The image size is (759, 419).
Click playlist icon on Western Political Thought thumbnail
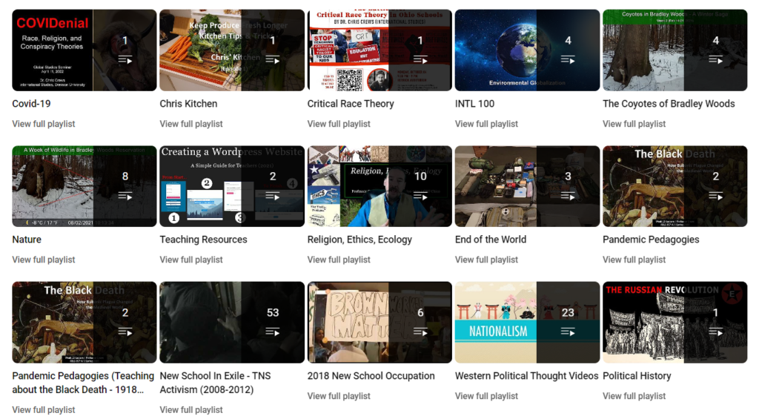click(x=568, y=332)
